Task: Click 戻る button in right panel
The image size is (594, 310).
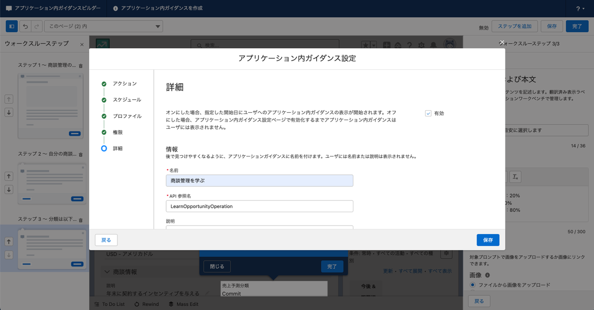Action: [479, 301]
